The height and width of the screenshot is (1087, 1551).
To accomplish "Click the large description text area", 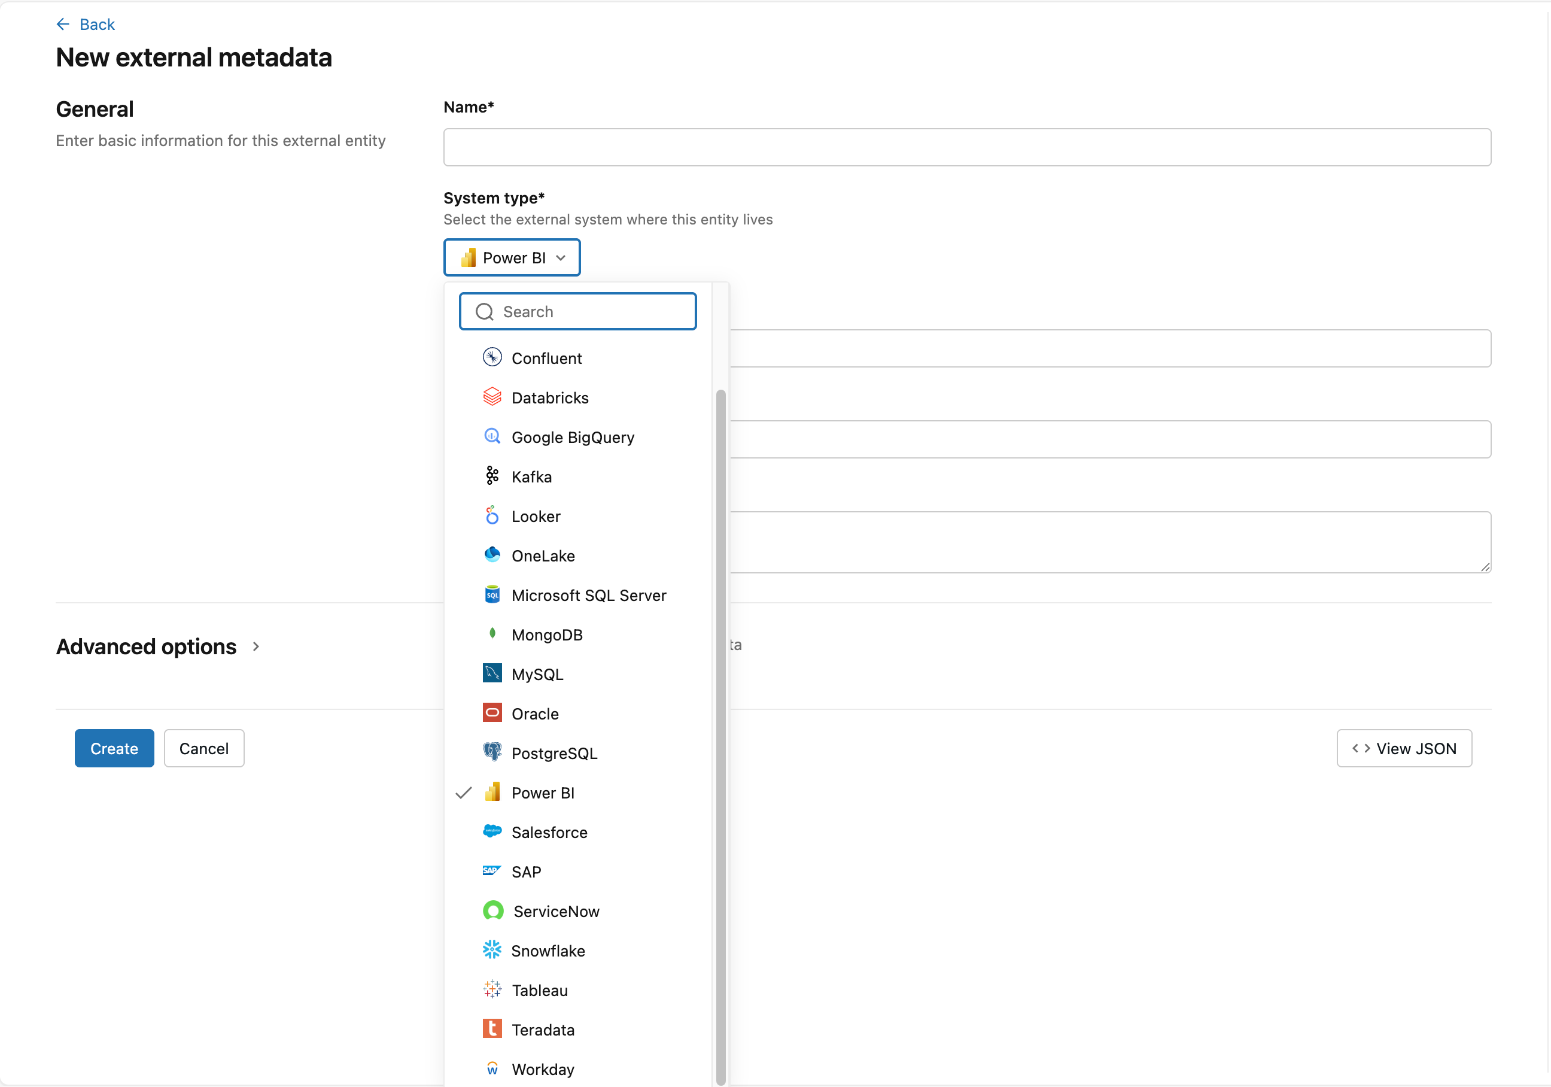I will (1110, 542).
